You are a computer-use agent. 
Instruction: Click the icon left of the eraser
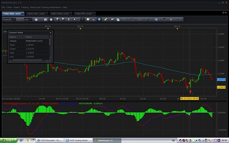(x=165, y=19)
